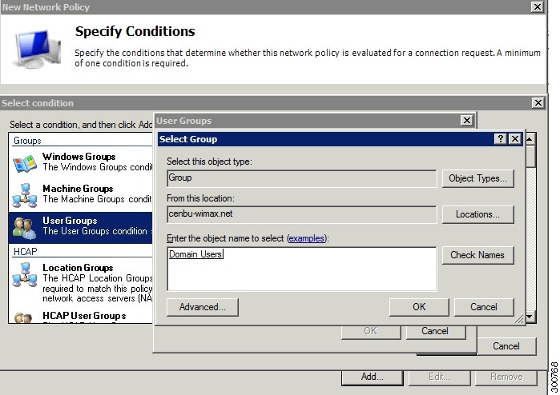Click the disabled Edit button
This screenshot has width=560, height=395.
point(439,377)
